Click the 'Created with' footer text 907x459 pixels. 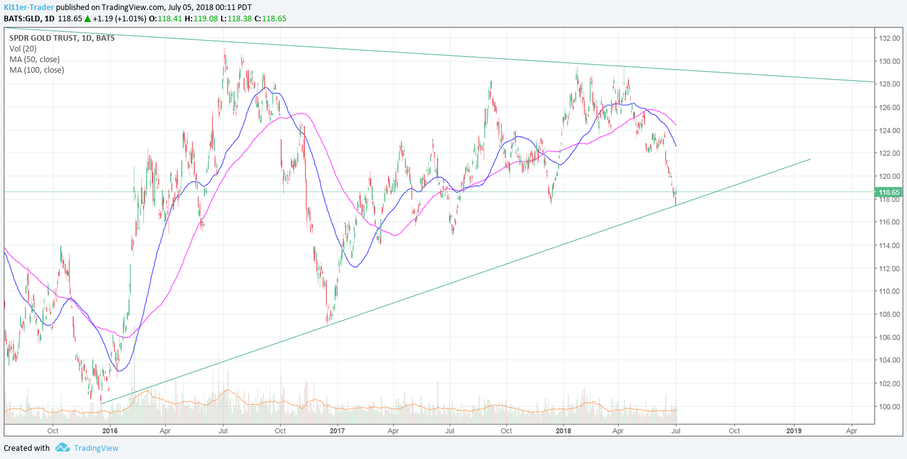[26, 448]
